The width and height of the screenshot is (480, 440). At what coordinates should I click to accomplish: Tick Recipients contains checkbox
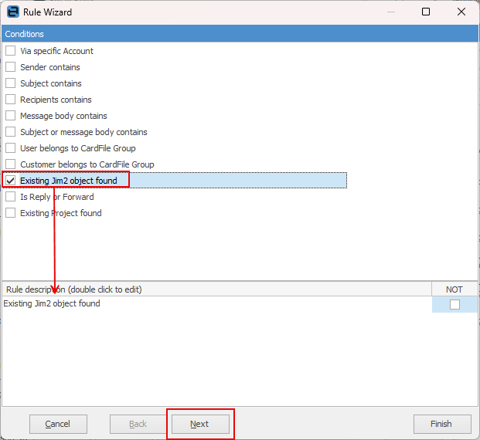[x=10, y=100]
